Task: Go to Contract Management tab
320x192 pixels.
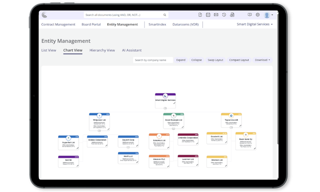Action: tap(58, 25)
